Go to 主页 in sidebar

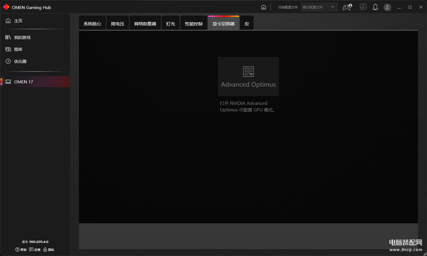click(x=35, y=21)
